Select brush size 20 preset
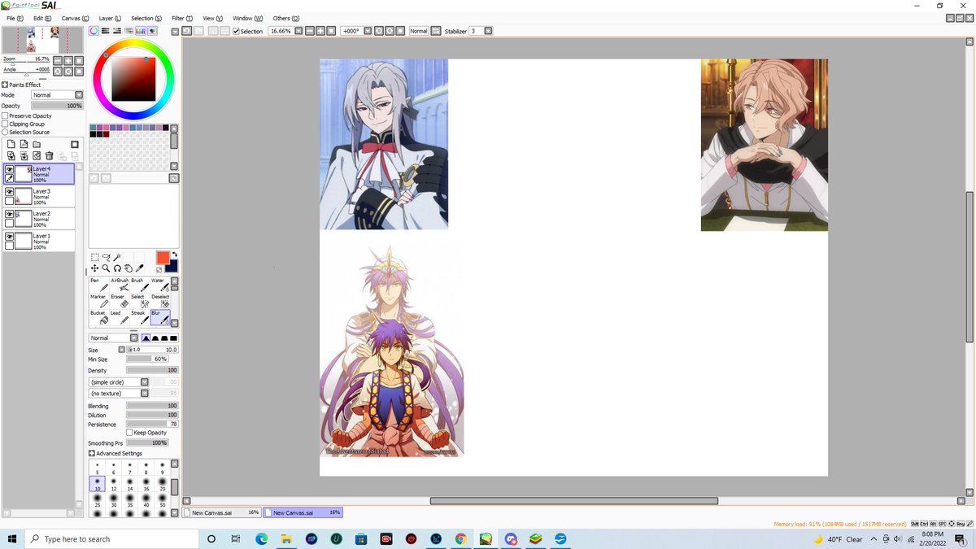Image resolution: width=976 pixels, height=549 pixels. point(162,484)
